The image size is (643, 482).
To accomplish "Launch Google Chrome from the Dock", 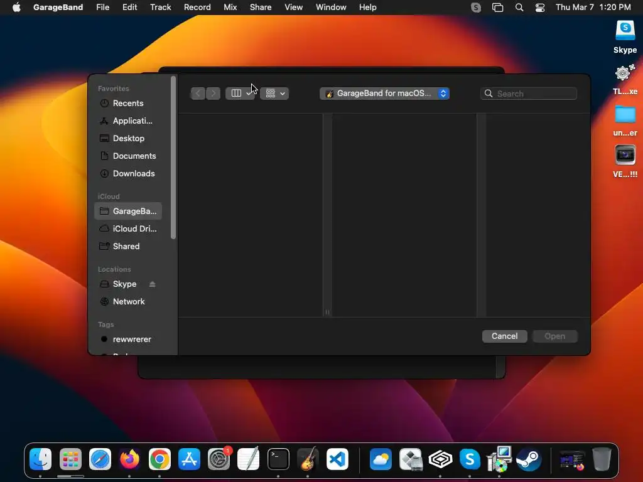I will pyautogui.click(x=159, y=459).
